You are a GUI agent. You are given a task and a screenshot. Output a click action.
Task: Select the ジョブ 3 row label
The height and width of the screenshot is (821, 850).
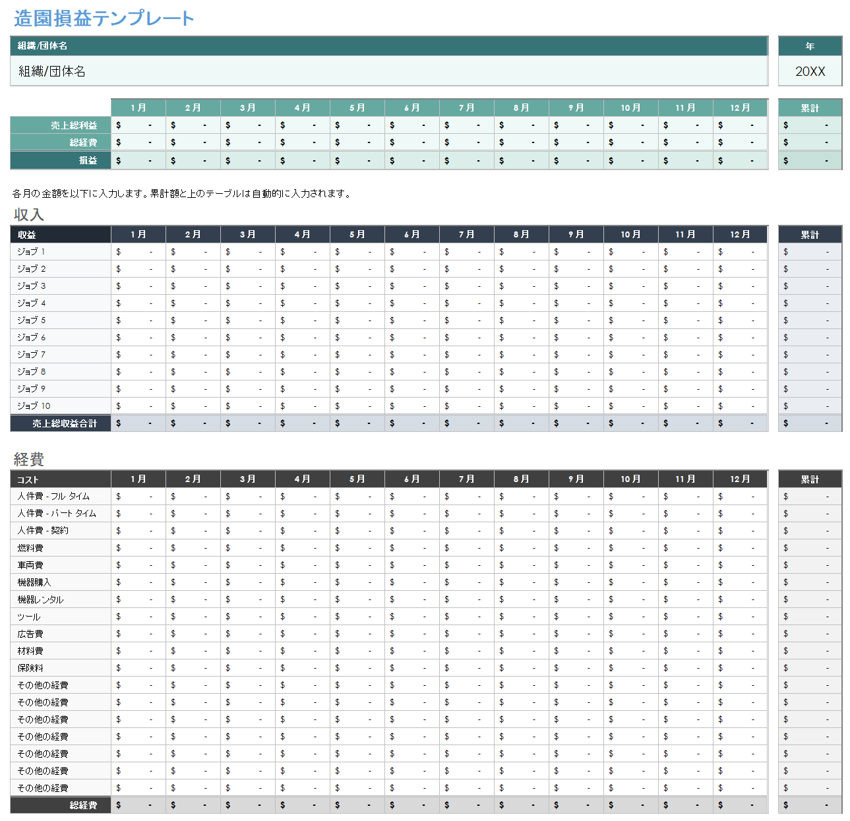(61, 286)
